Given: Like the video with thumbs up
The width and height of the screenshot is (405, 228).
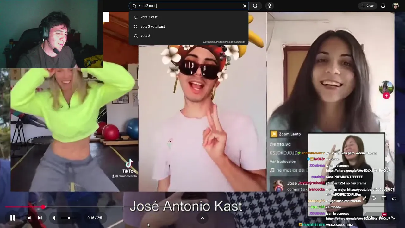Looking at the screenshot, I should [365, 199].
